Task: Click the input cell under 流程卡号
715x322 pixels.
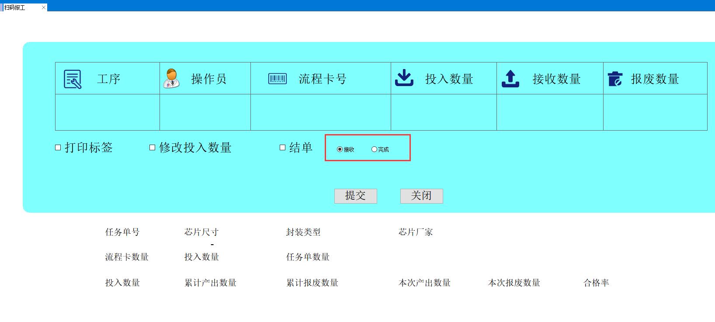Action: (x=320, y=112)
